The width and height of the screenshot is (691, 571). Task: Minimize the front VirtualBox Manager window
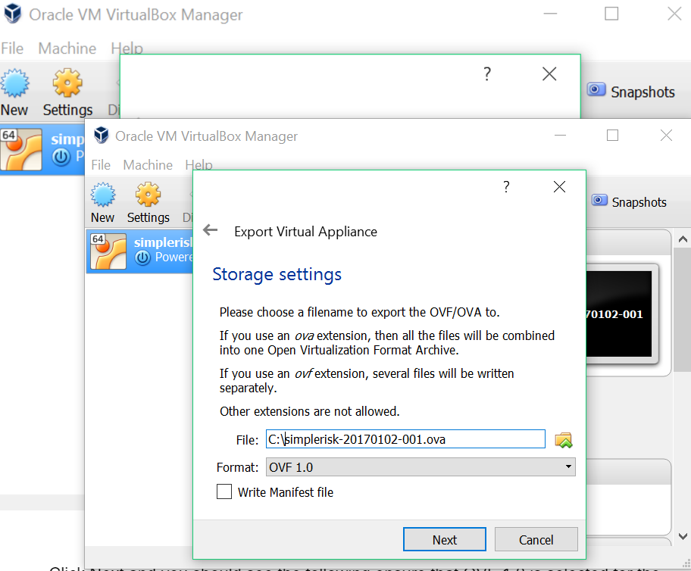coord(560,136)
